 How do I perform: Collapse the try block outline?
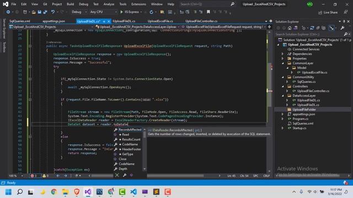(30, 67)
